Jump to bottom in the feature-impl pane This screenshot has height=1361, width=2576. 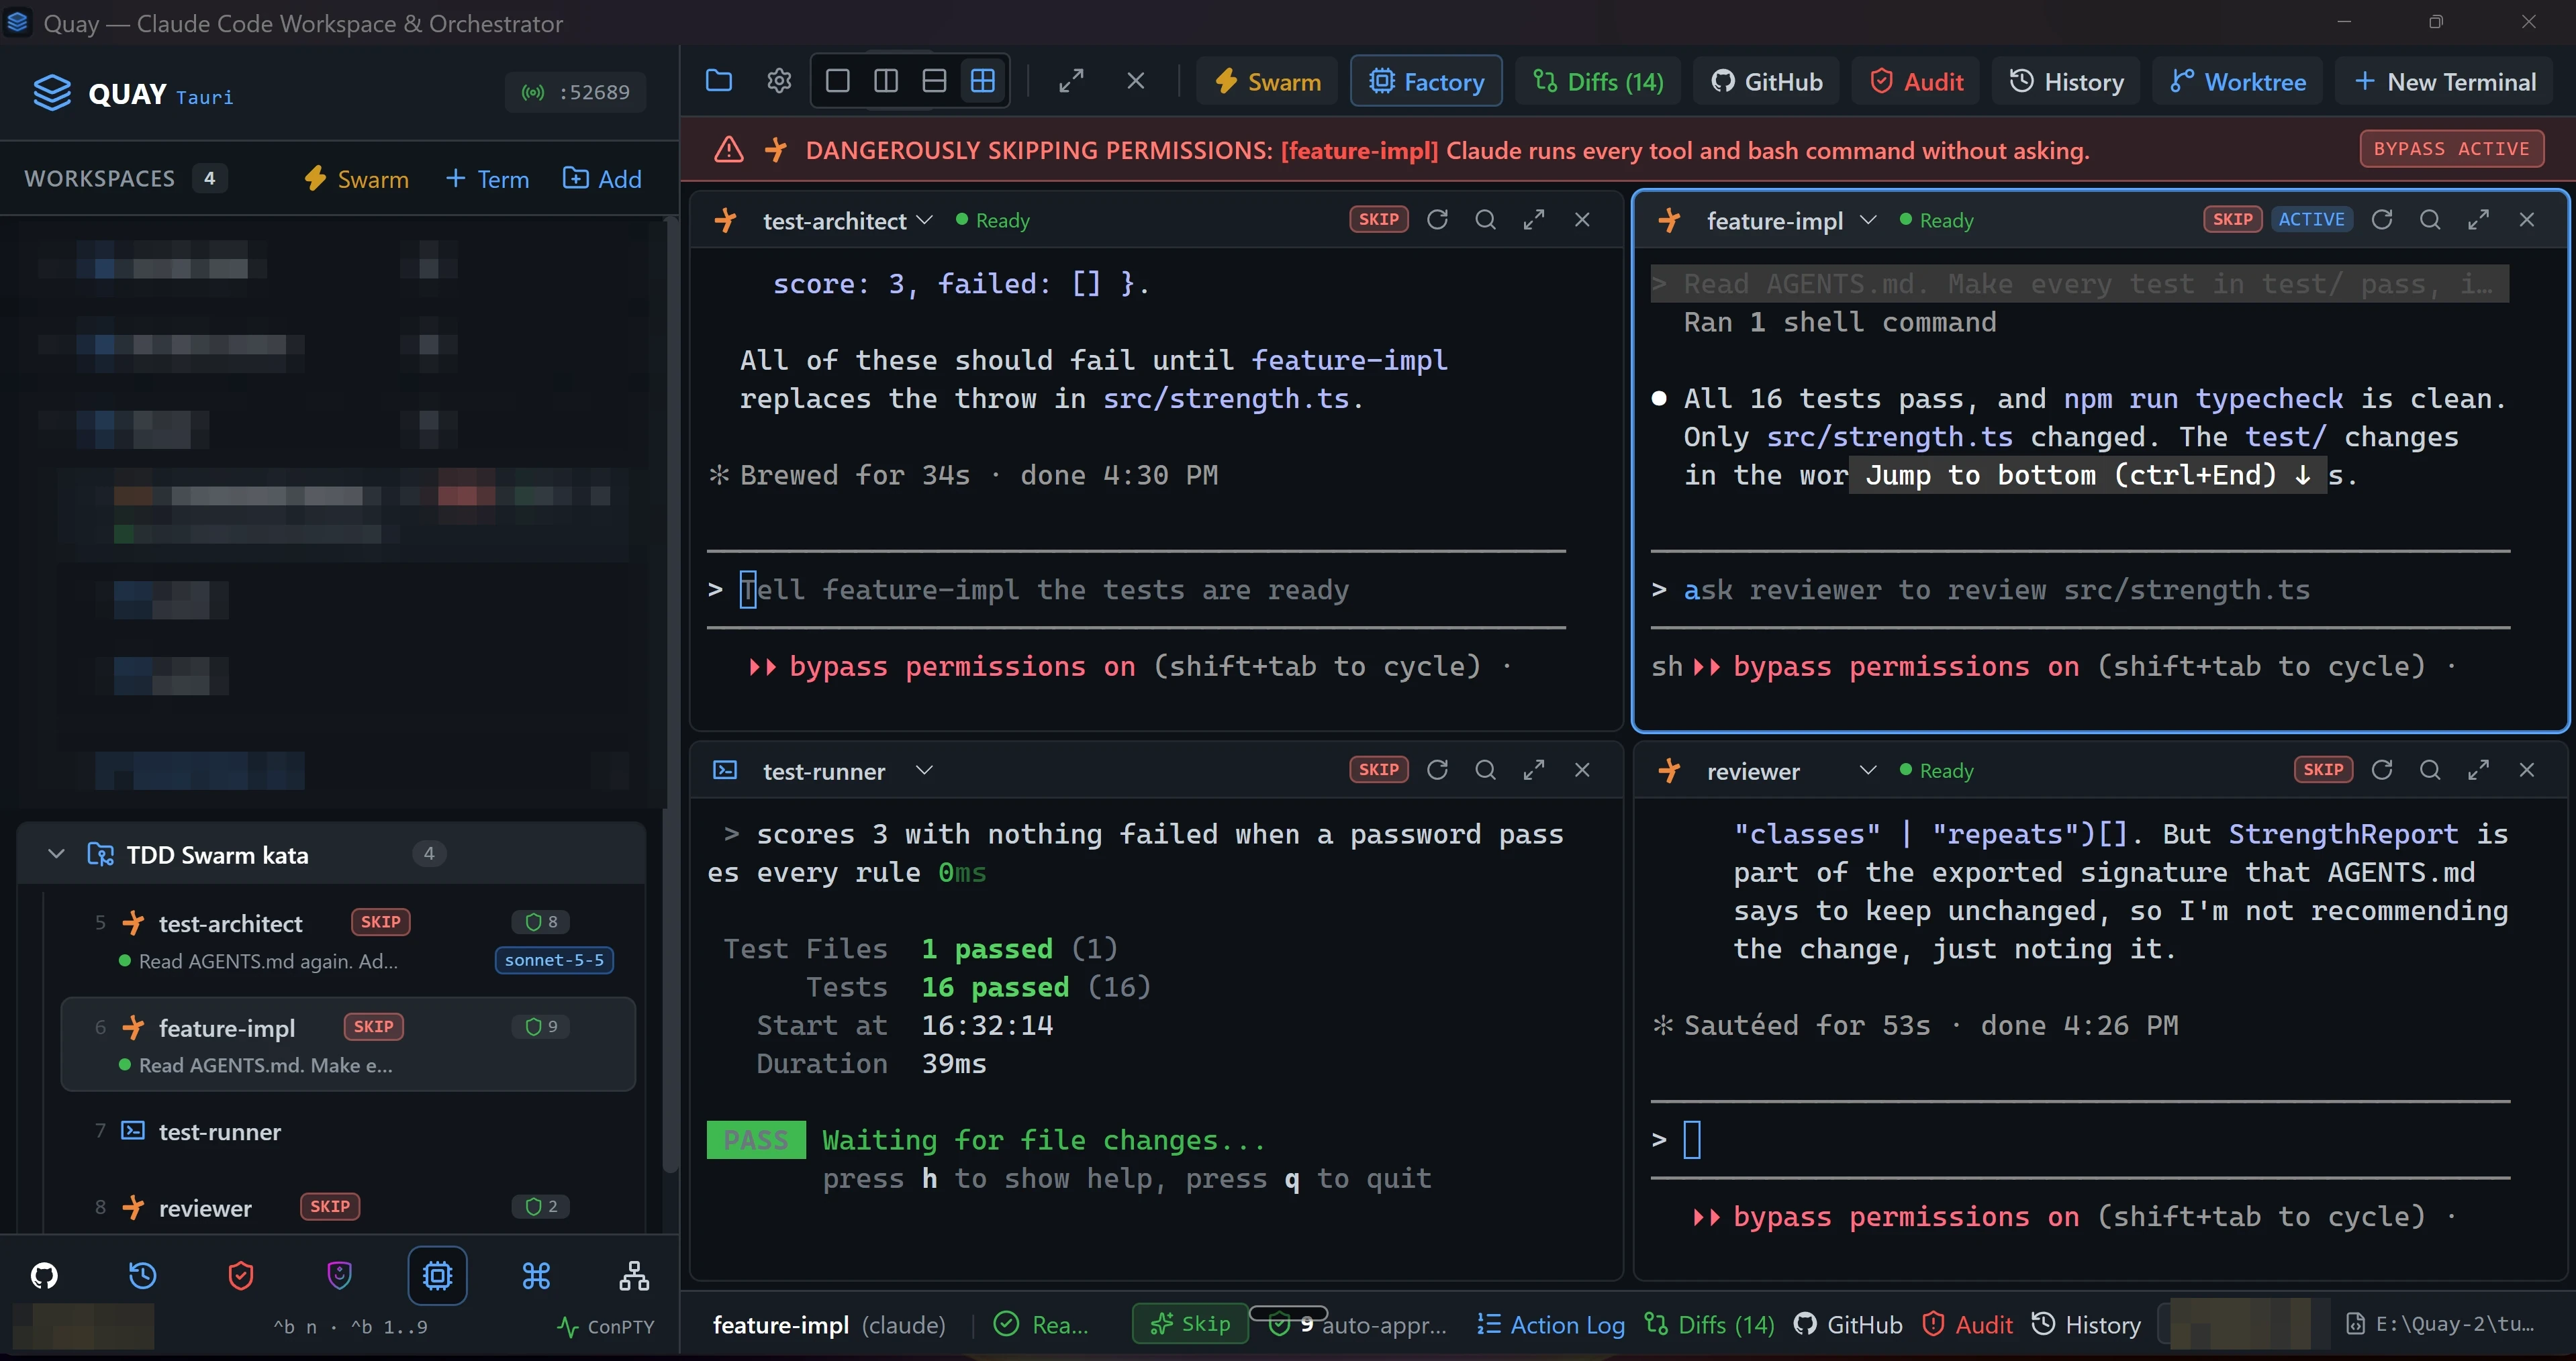point(2088,476)
